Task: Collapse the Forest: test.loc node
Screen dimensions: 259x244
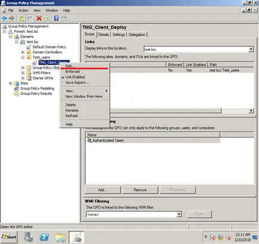Action: 4,32
